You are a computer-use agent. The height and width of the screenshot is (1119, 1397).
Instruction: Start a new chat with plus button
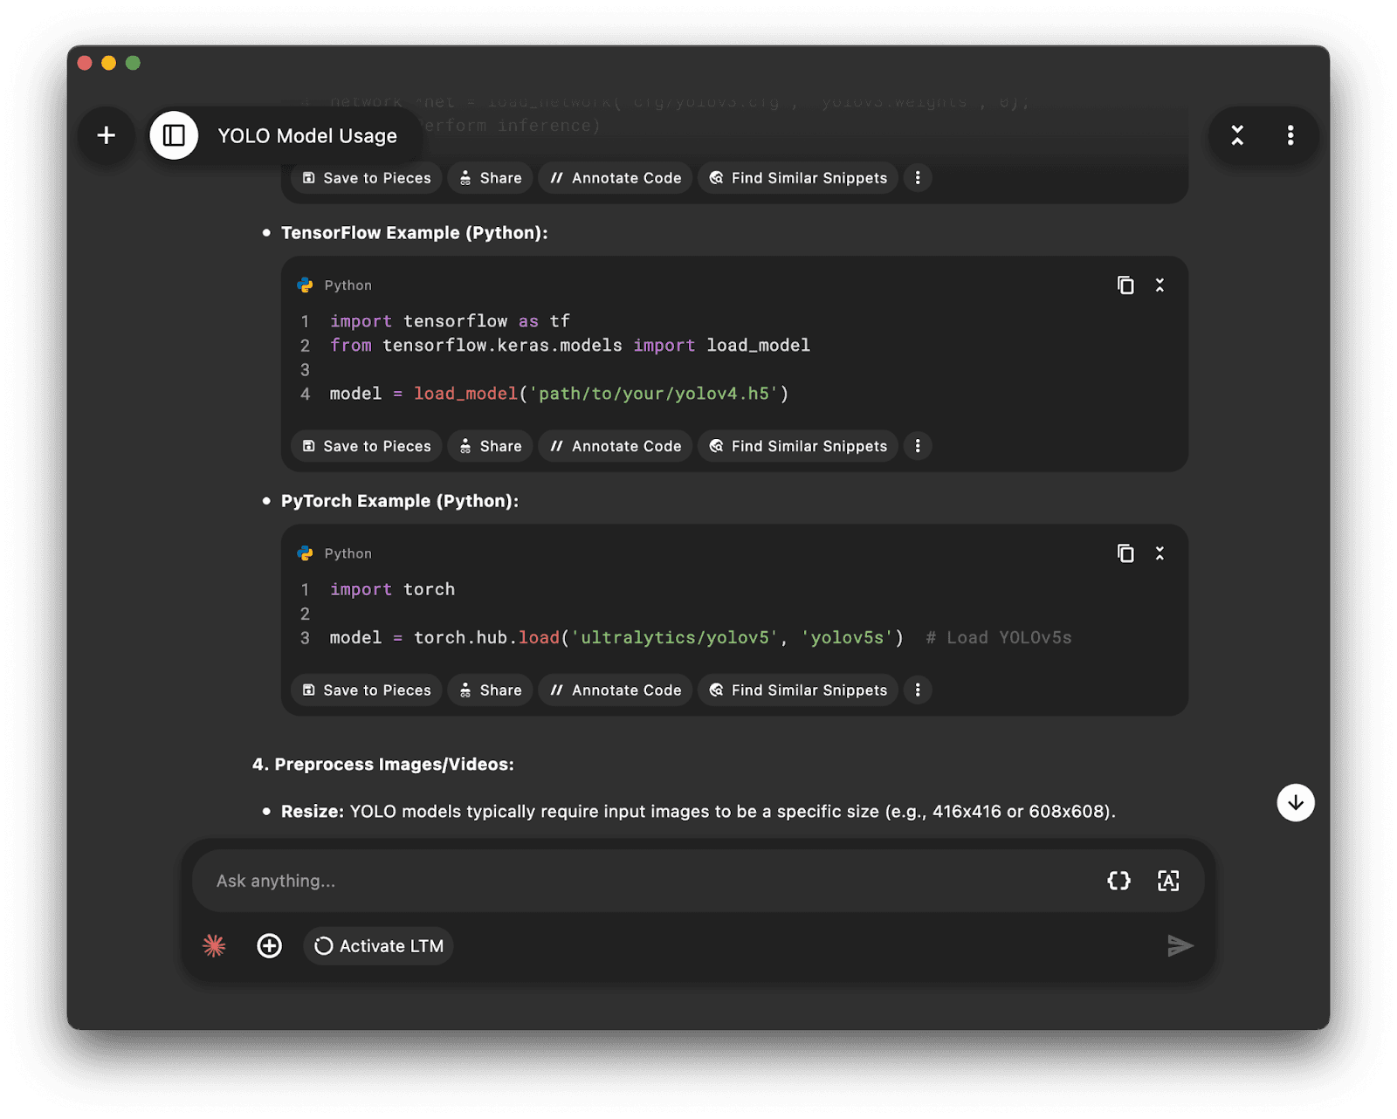pyautogui.click(x=107, y=135)
